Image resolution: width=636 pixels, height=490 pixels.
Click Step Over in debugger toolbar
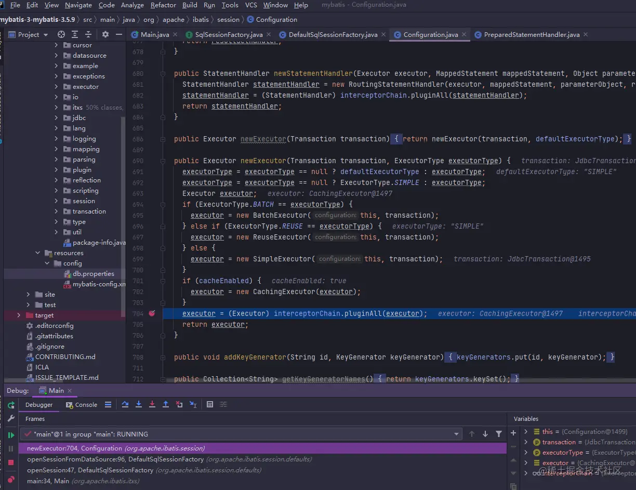point(125,404)
